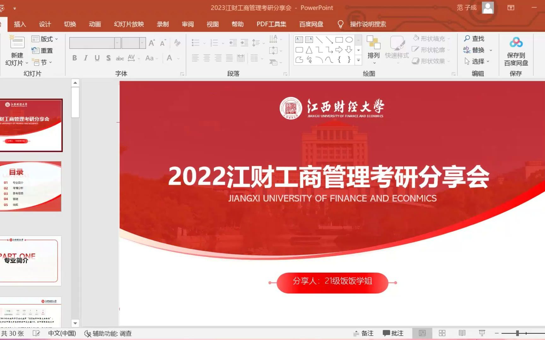
Task: Open line spacing options
Action: (x=258, y=43)
